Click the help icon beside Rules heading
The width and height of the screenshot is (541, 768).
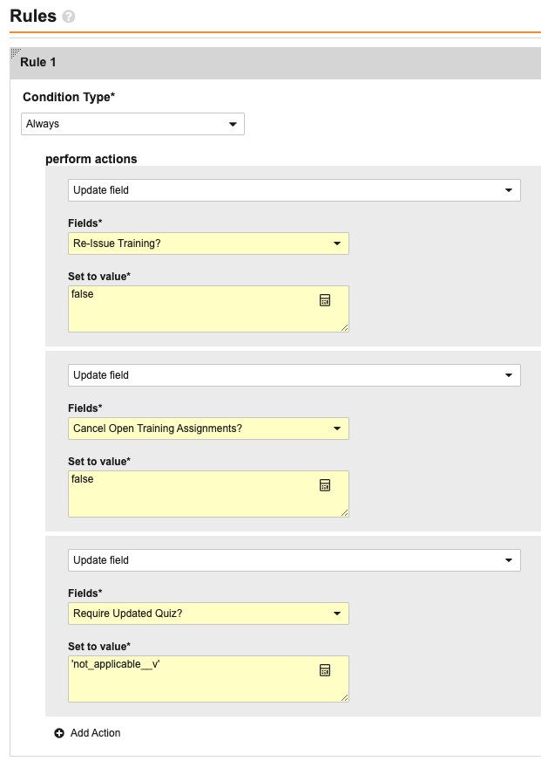[x=69, y=17]
